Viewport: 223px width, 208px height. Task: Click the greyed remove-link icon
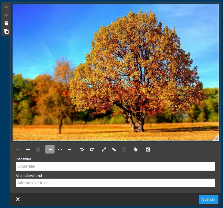tap(124, 150)
